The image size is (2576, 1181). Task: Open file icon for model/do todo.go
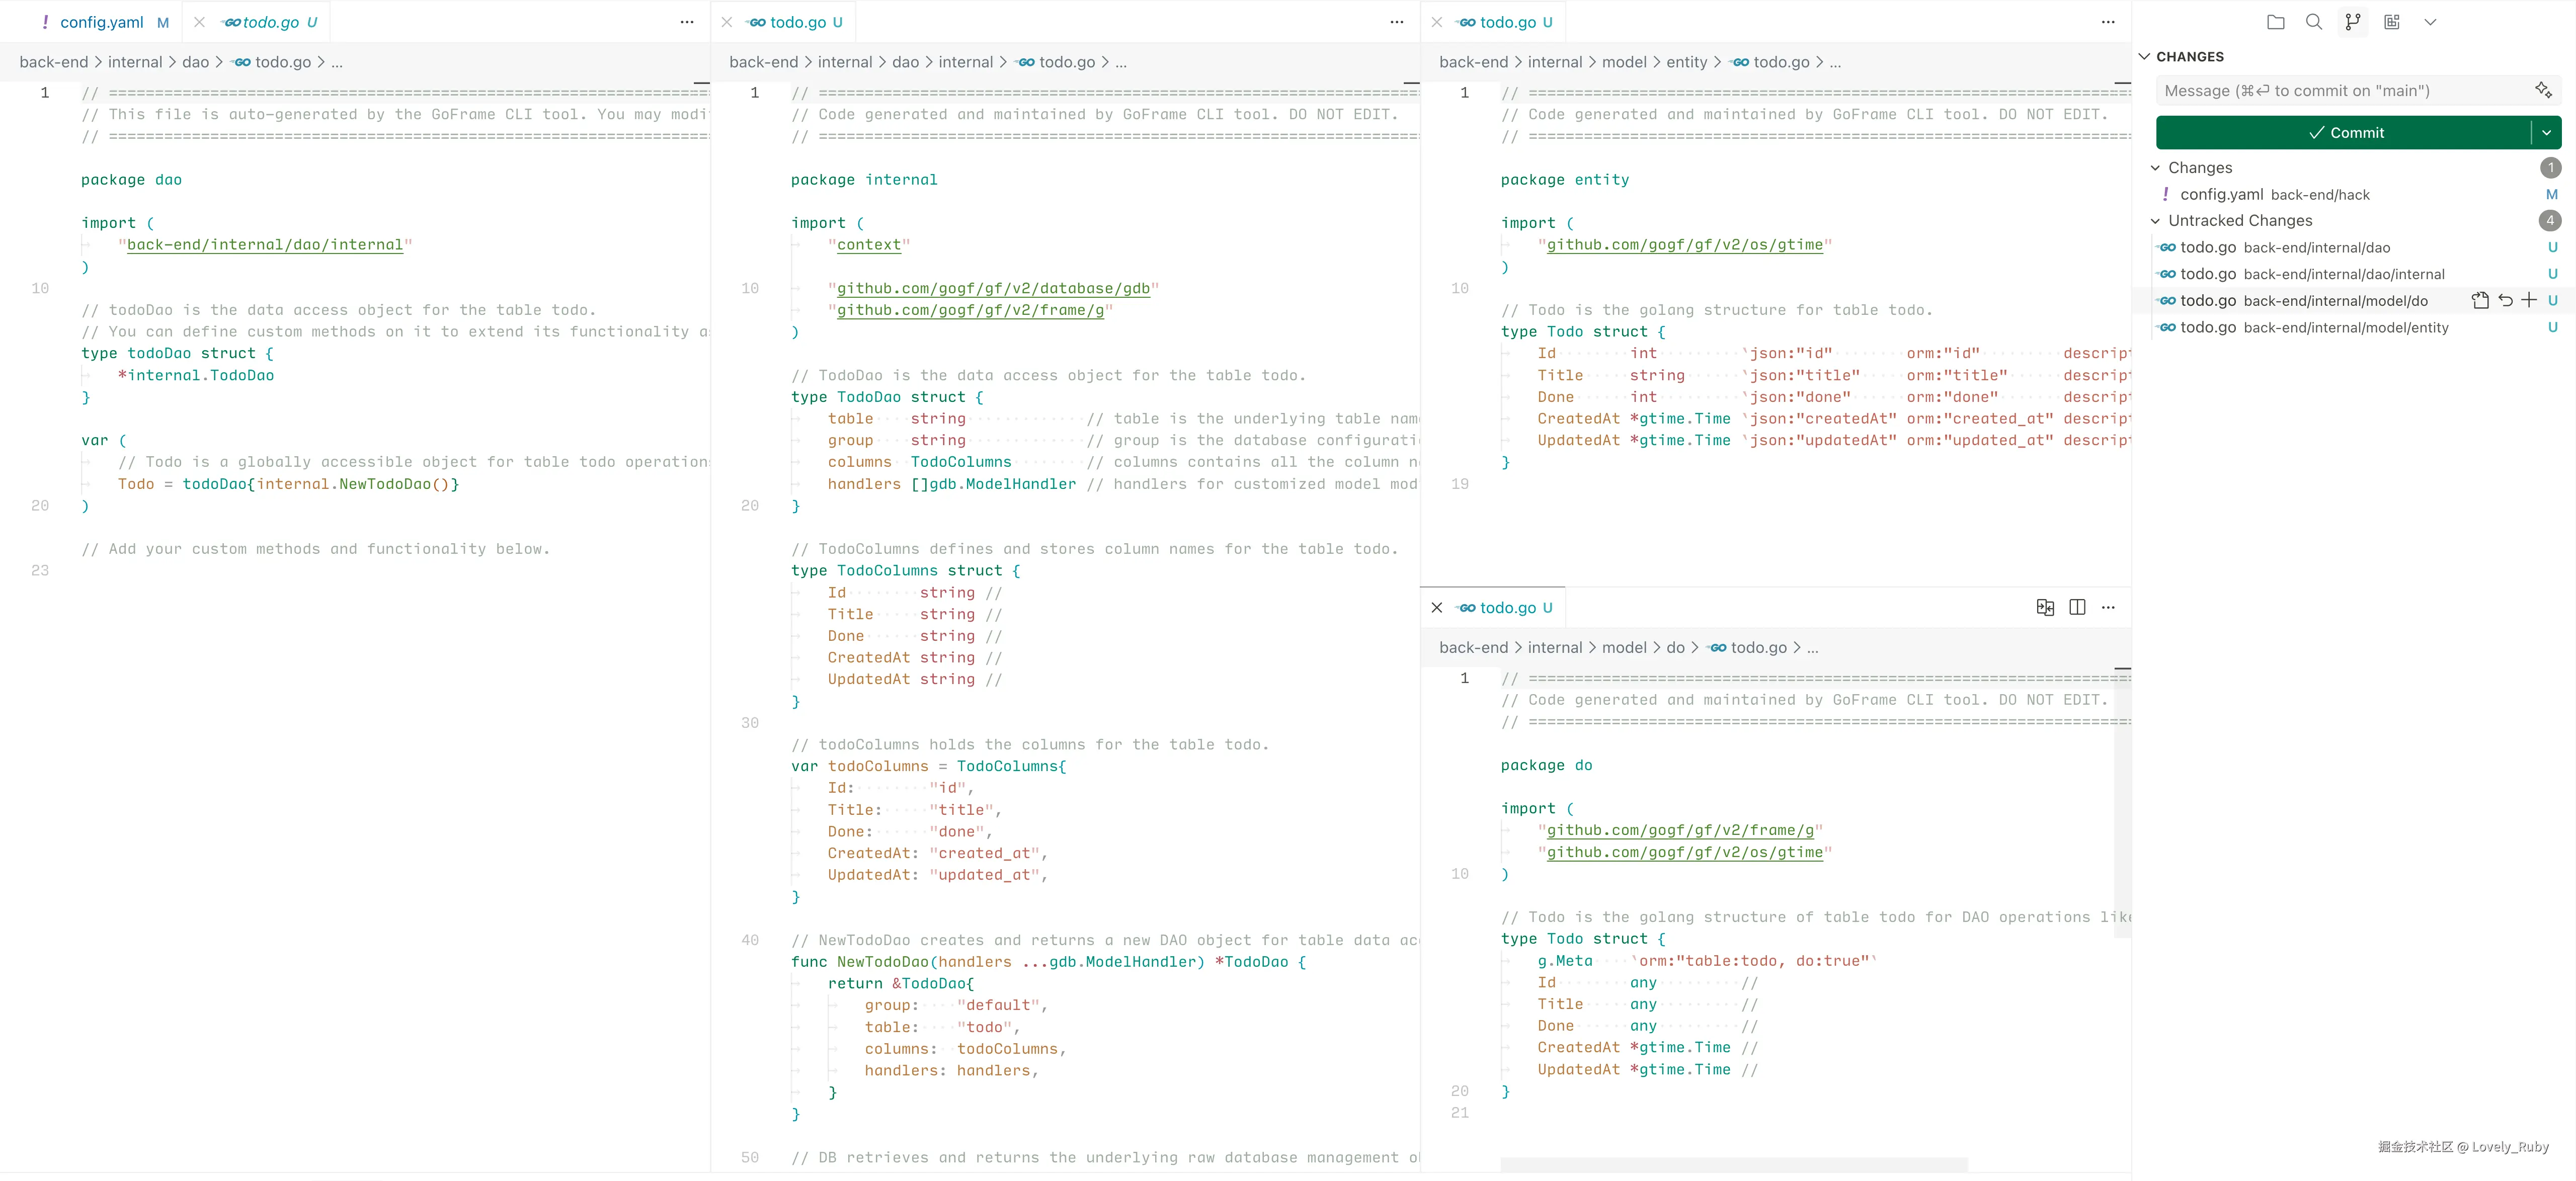2480,300
